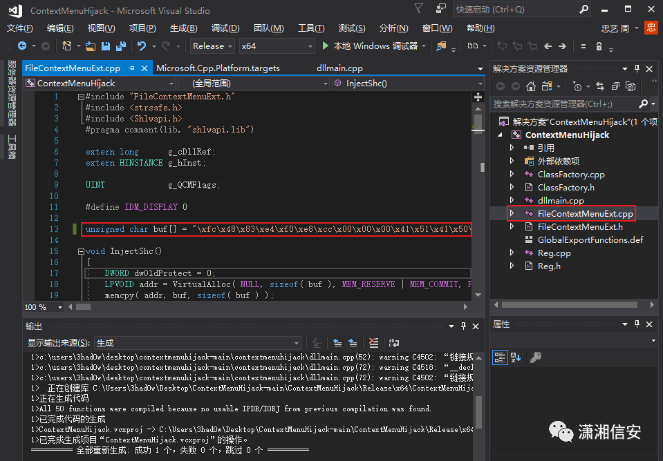Open the 工具箱 side tab
663x461 pixels.
(x=12, y=147)
